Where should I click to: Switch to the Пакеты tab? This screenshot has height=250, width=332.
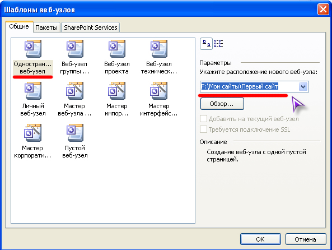pyautogui.click(x=46, y=27)
